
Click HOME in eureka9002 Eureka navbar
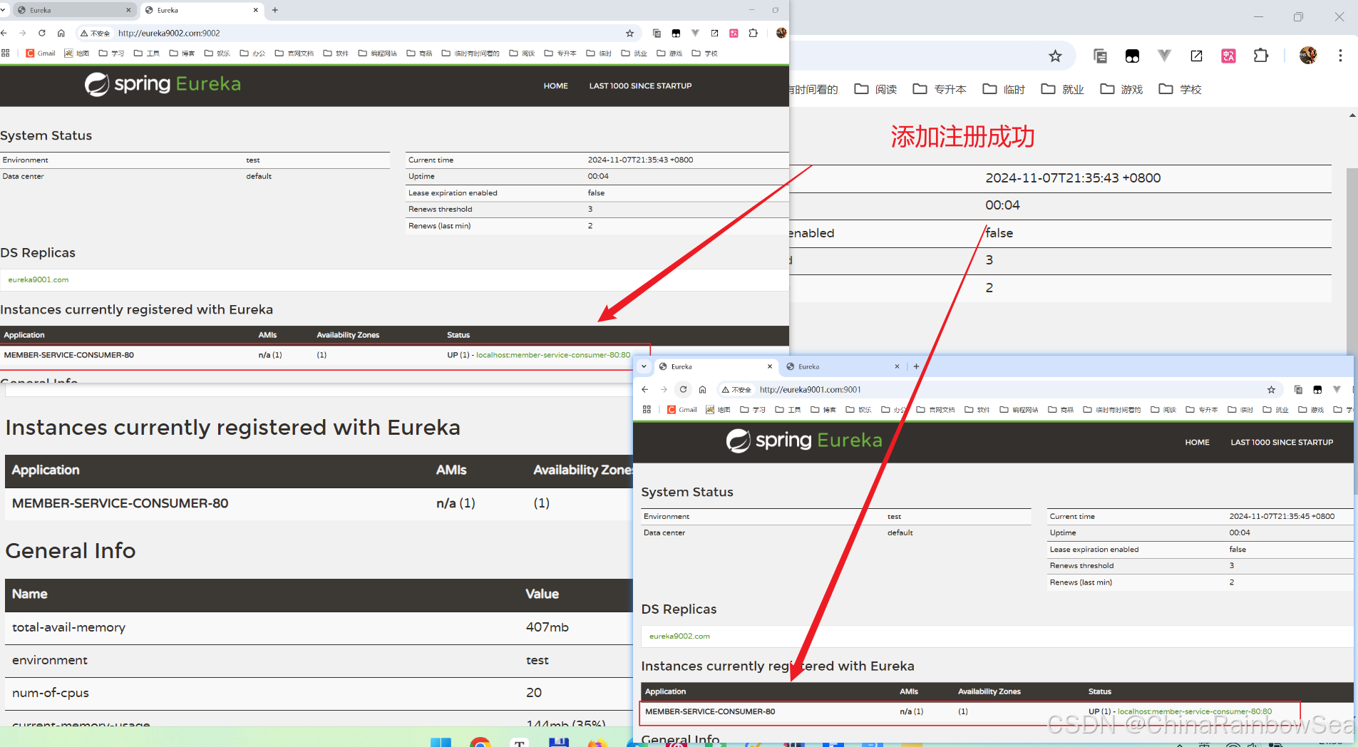[x=556, y=86]
